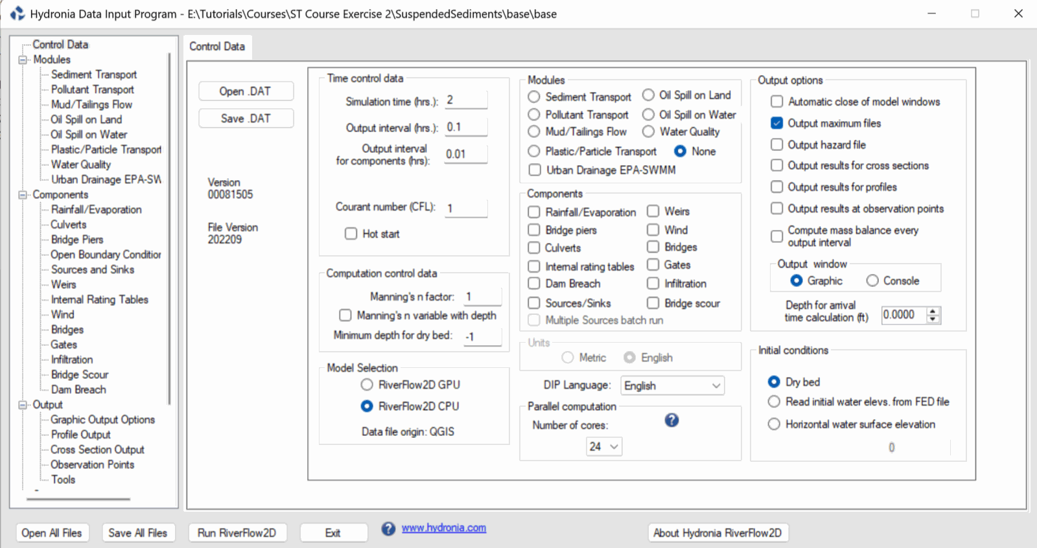Open the DIP Language dropdown

[x=672, y=385]
